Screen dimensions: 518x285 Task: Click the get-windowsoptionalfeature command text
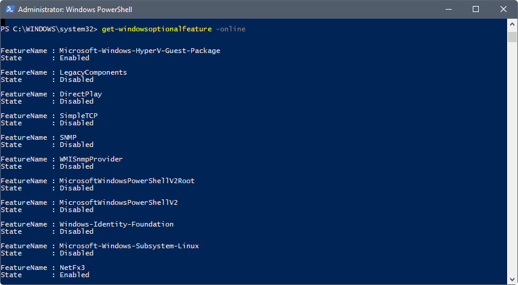pyautogui.click(x=157, y=29)
